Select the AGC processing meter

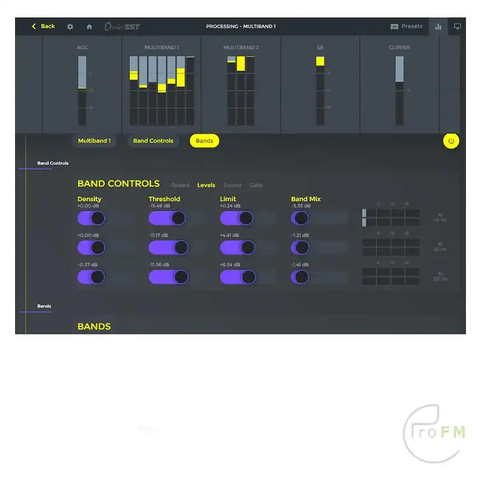click(82, 84)
